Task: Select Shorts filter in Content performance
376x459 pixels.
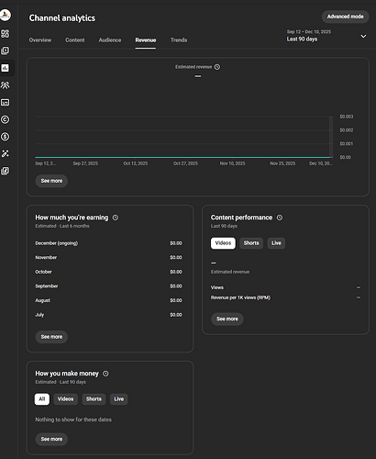Action: 251,243
